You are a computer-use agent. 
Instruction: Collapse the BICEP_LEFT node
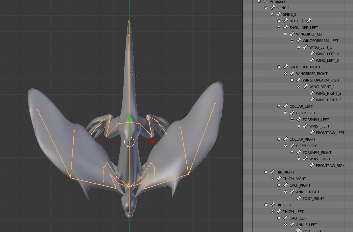286,113
